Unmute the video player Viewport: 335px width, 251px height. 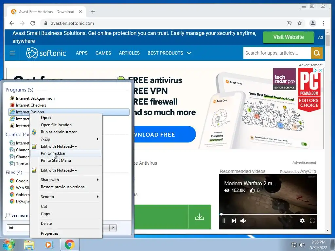pyautogui.click(x=243, y=221)
